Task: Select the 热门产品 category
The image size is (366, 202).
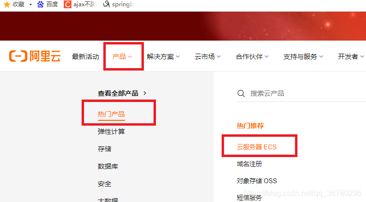Action: (x=112, y=114)
